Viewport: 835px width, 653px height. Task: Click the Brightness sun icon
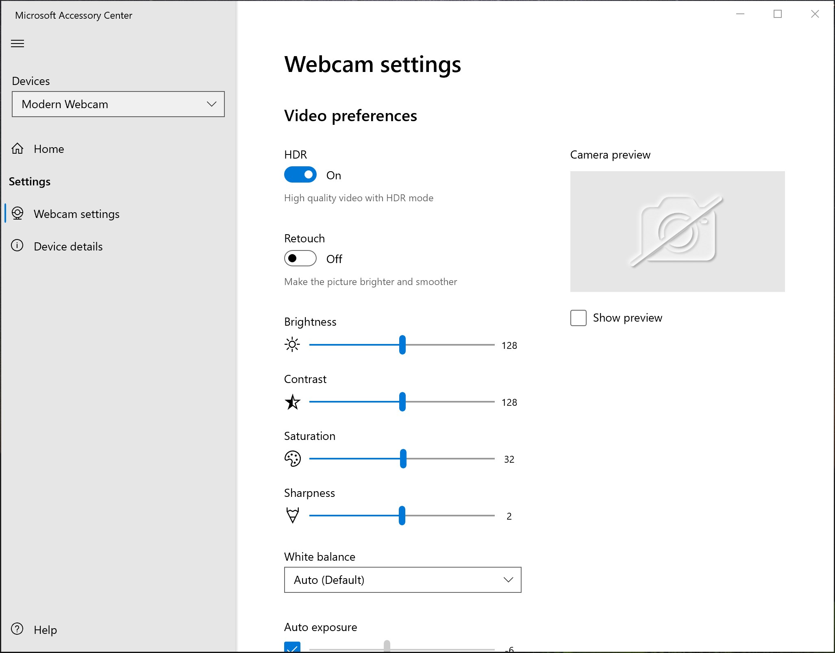coord(292,344)
